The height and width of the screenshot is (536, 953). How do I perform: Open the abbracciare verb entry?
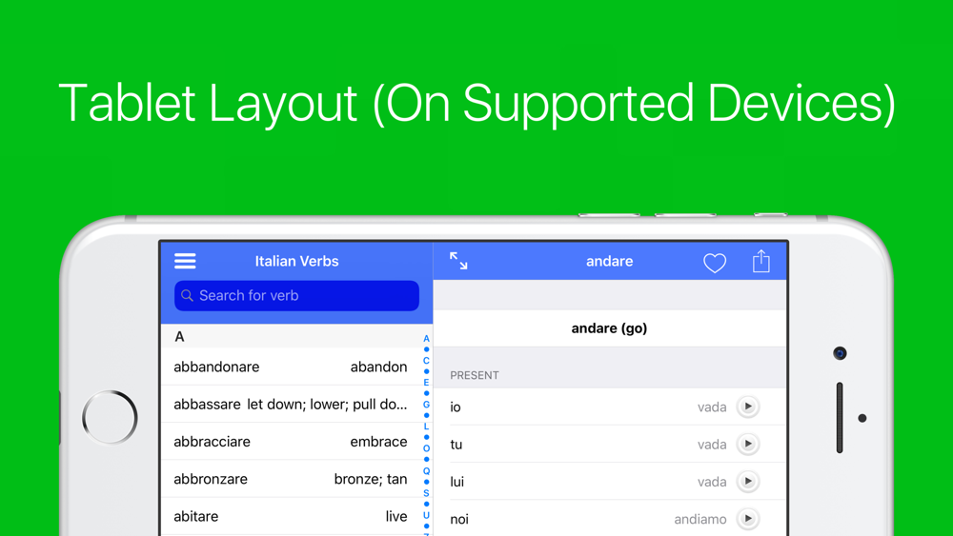pos(292,442)
